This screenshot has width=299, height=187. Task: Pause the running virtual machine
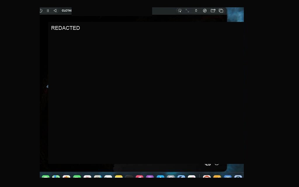tap(48, 11)
